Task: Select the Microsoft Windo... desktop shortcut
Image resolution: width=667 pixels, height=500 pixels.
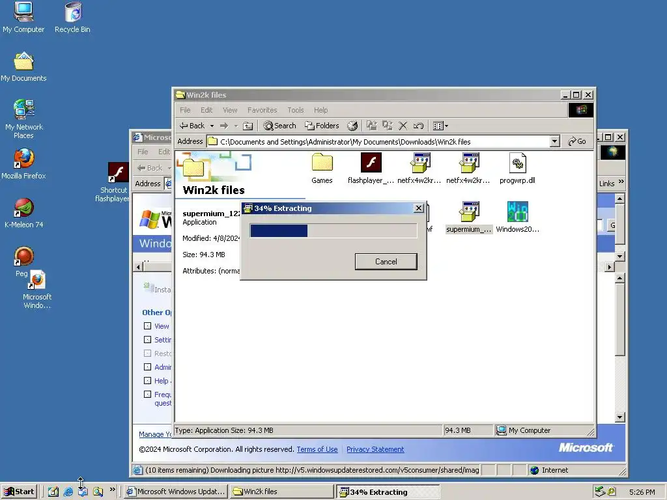Action: (x=37, y=290)
